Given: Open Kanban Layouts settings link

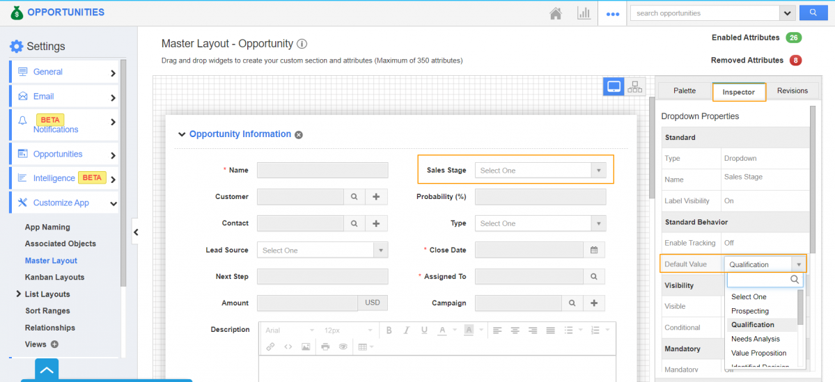Looking at the screenshot, I should [x=54, y=277].
